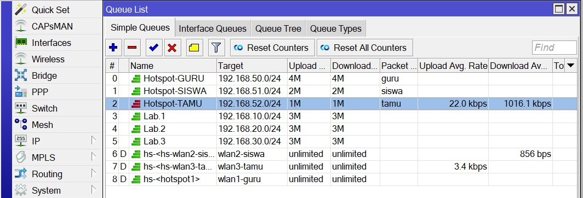
Task: Expand the IP submenu arrow
Action: [93, 141]
